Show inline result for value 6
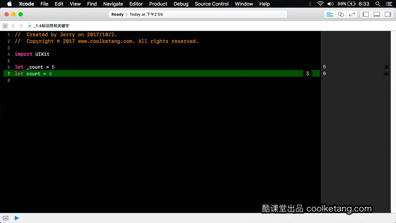 [x=386, y=74]
